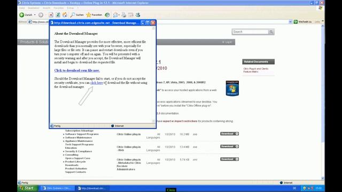Click the DE language indicator in taskbar
The height and width of the screenshot is (192, 342).
coord(294,188)
